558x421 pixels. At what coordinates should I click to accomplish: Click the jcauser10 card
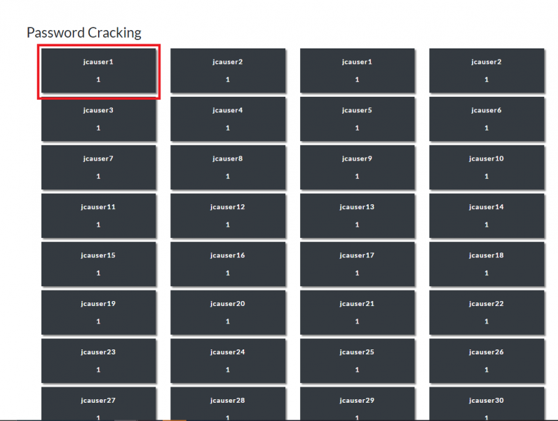(x=486, y=168)
